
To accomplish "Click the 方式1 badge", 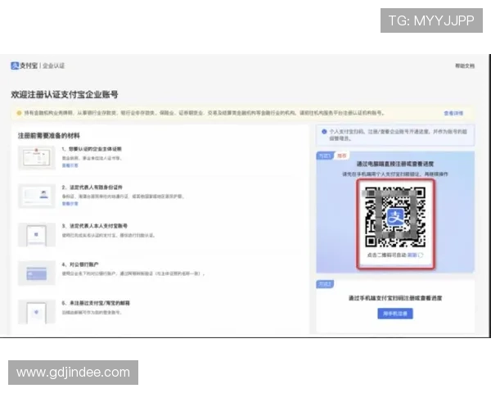I will (x=324, y=156).
